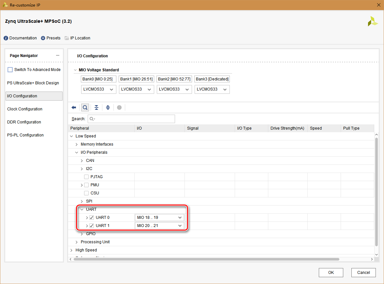
Task: Click the horizontal scrollbar thumb
Action: pos(206,259)
